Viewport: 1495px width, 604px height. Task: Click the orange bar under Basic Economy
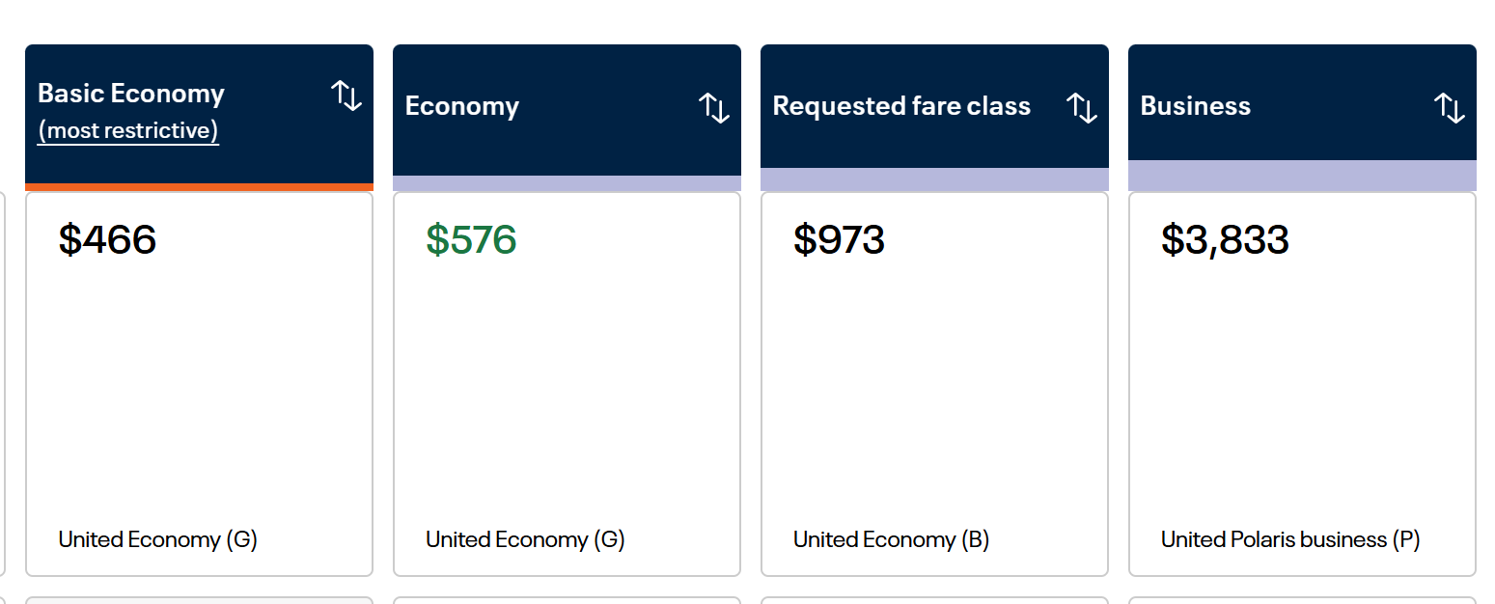199,187
